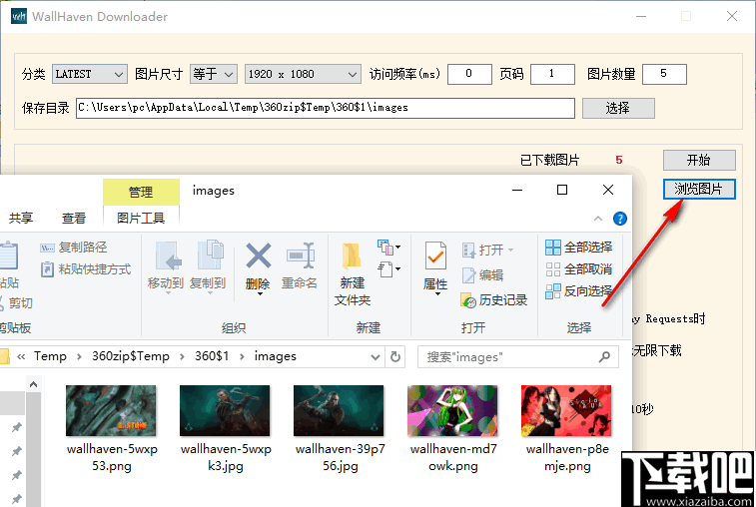Click the Edit (编辑) ribbon command
The width and height of the screenshot is (756, 507).
click(482, 275)
